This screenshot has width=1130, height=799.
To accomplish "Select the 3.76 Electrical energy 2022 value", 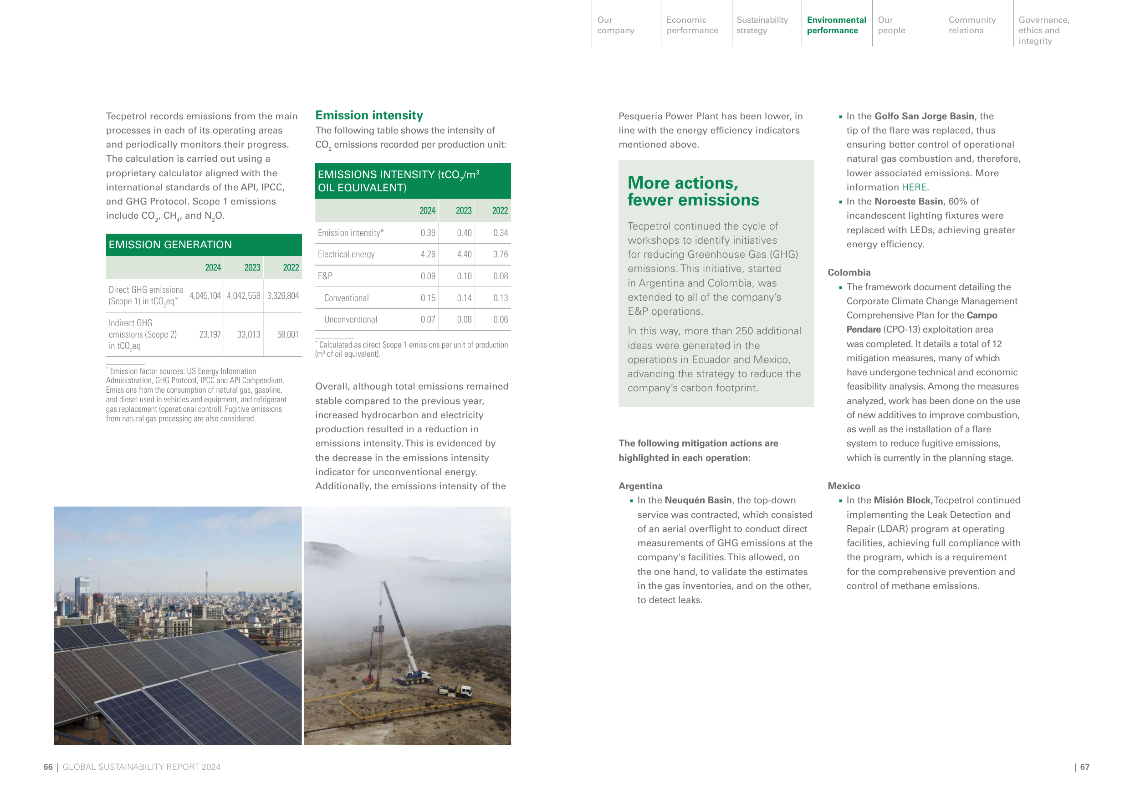I will (x=501, y=255).
